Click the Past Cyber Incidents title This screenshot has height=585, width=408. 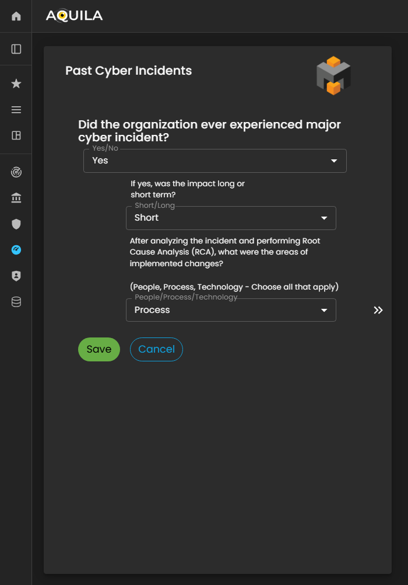pos(128,71)
